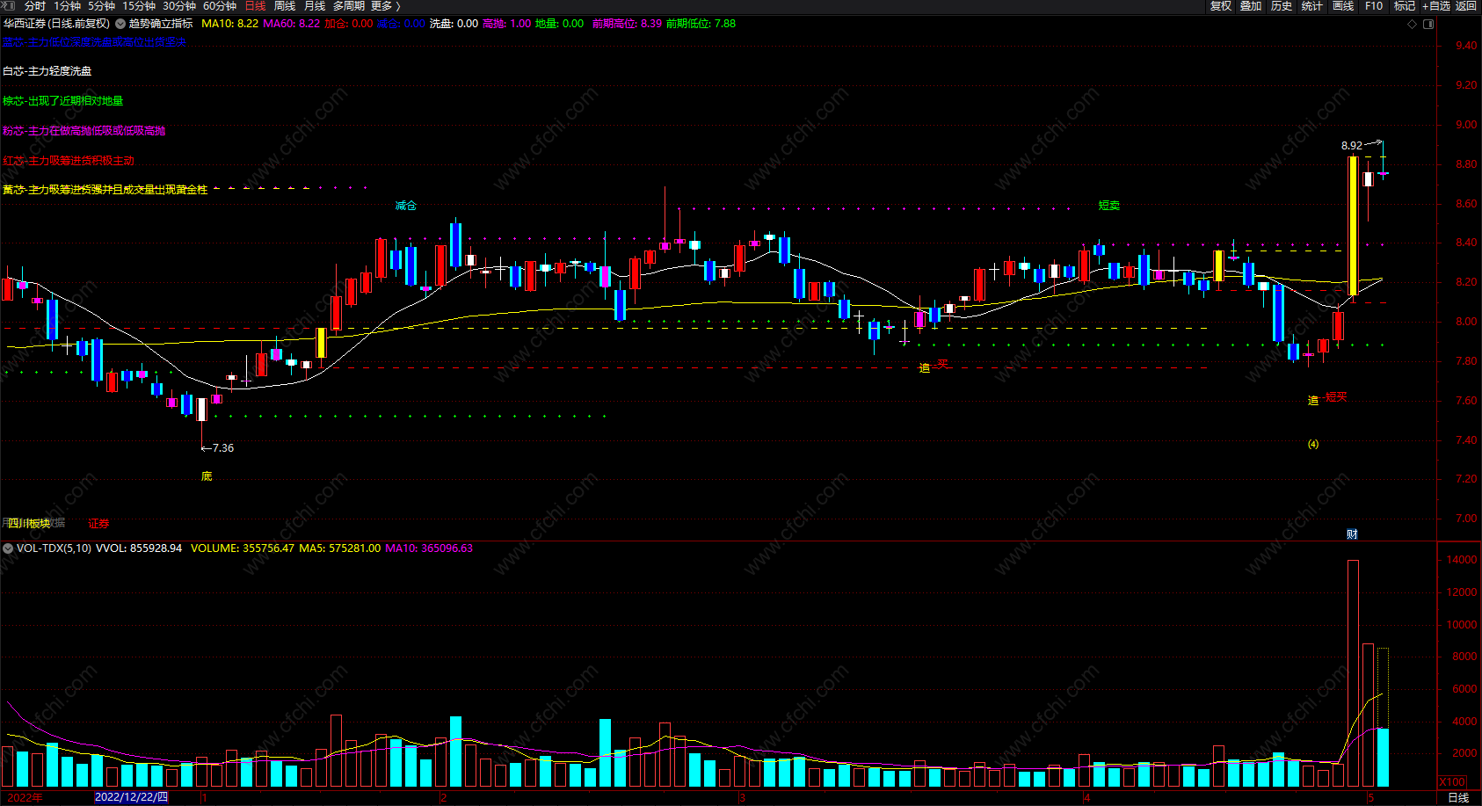Viewport: 1482px width, 806px height.
Task: Click the 返回 back button
Action: tap(1466, 6)
